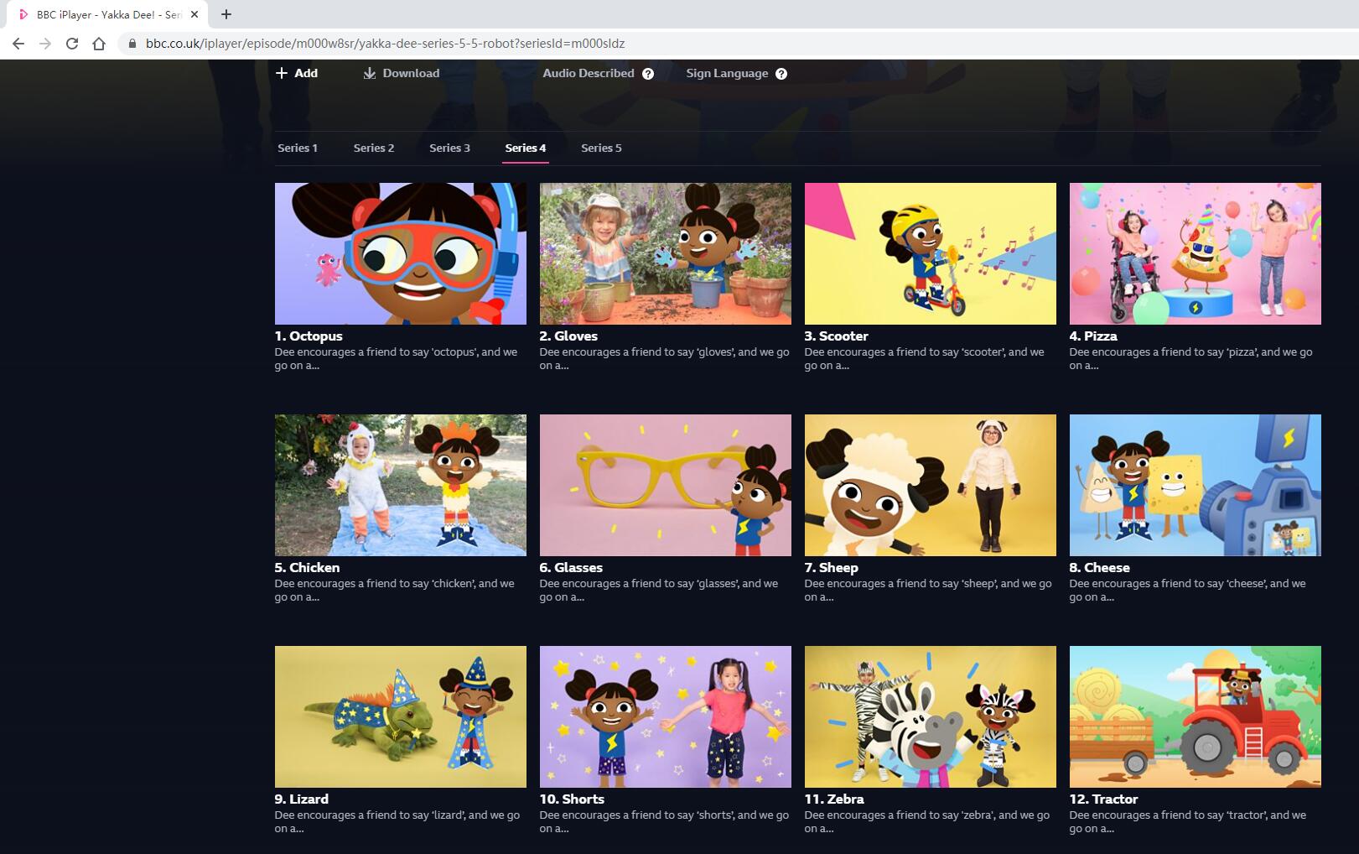Viewport: 1359px width, 854px height.
Task: Click the '7. Sheep' episode title
Action: click(x=832, y=567)
